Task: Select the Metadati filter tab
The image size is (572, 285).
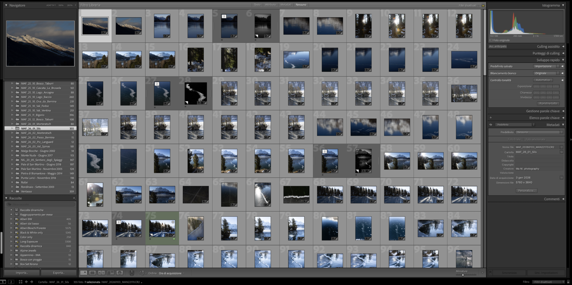Action: tap(286, 5)
